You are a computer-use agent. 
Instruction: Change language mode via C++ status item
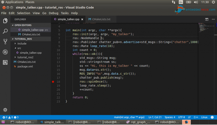196,117
